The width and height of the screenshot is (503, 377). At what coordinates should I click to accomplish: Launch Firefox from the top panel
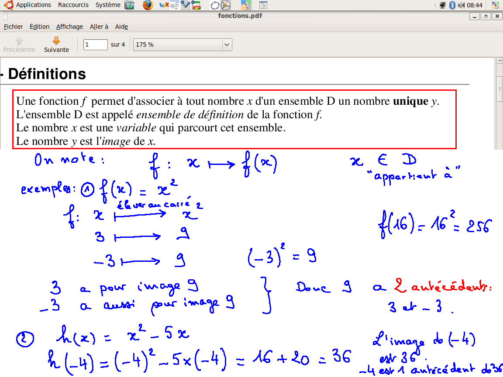pyautogui.click(x=148, y=5)
